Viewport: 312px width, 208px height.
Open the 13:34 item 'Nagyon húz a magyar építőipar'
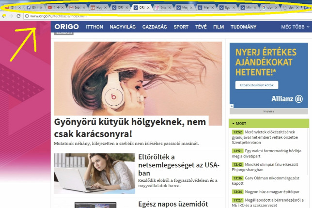point(265,192)
